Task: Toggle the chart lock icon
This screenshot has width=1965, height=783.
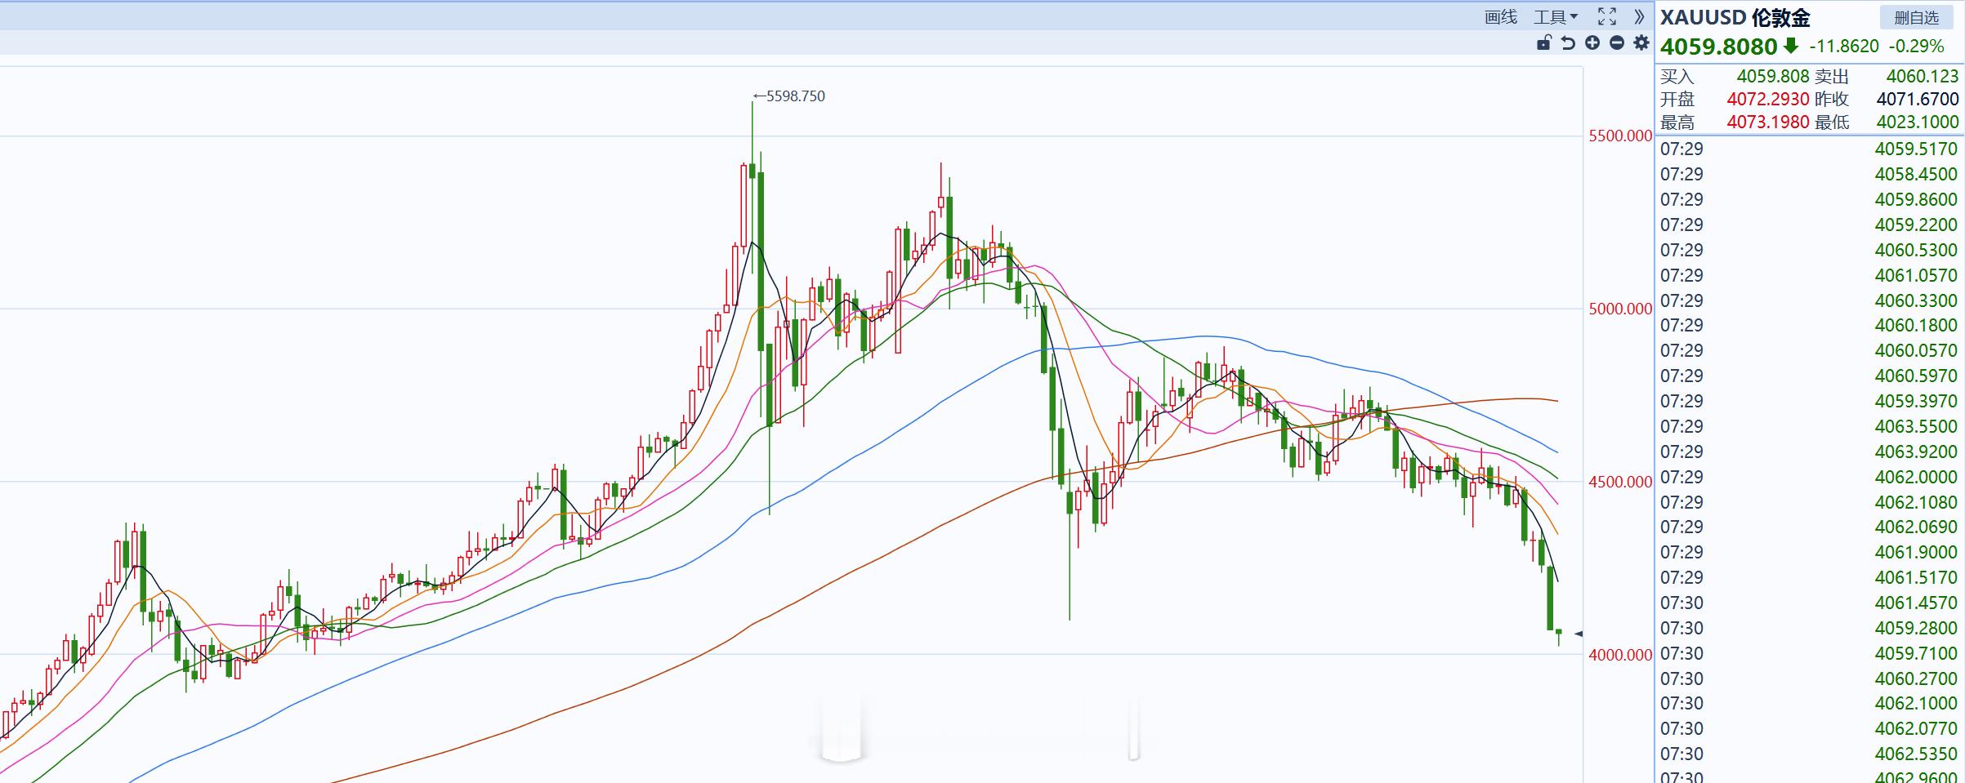Action: click(x=1543, y=43)
